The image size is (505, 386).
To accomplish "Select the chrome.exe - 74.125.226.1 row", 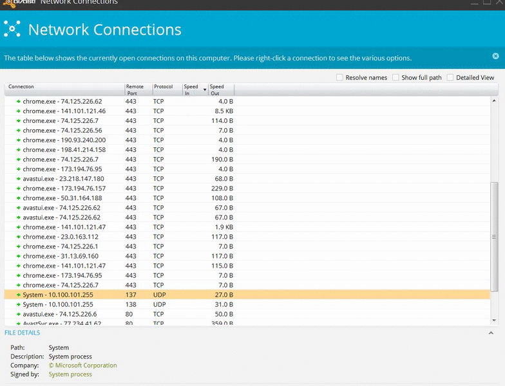I will pos(247,246).
